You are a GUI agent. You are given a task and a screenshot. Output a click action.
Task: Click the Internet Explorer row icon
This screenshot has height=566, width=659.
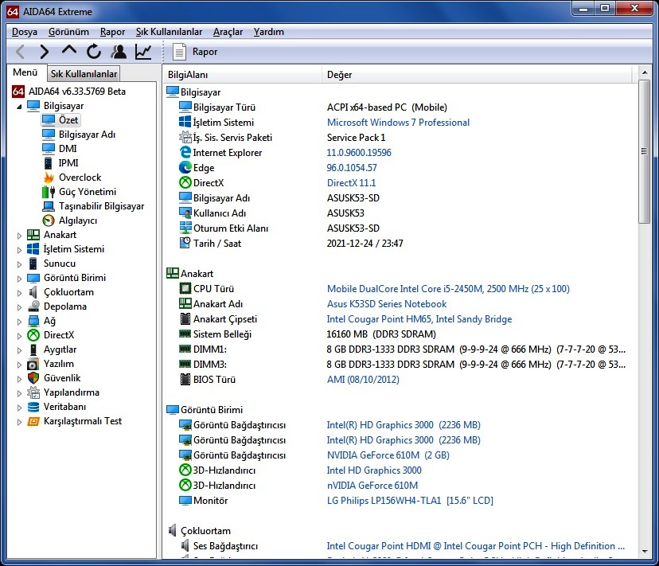(x=185, y=152)
